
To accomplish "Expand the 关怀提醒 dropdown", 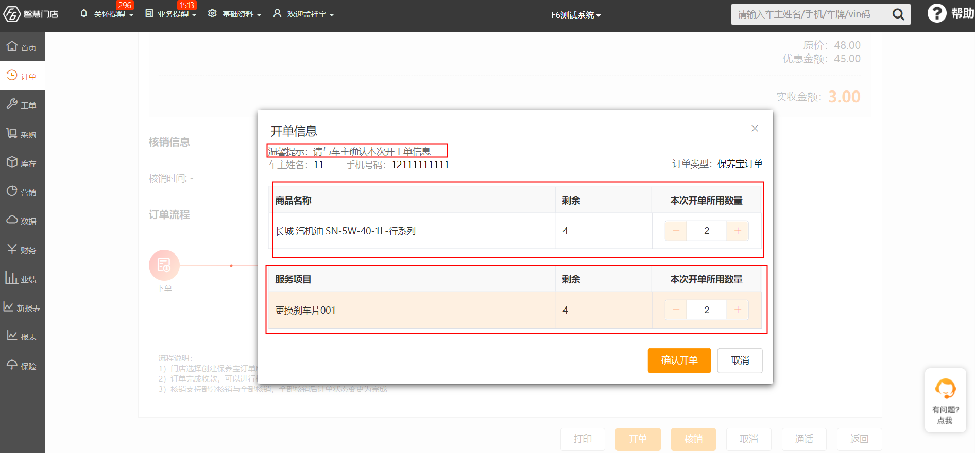I will [131, 15].
